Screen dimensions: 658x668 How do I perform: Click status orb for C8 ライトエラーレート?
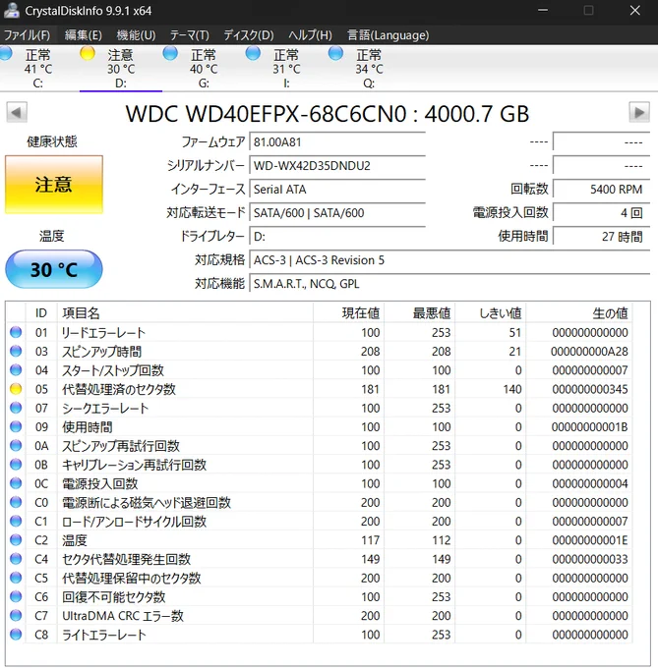click(x=16, y=634)
